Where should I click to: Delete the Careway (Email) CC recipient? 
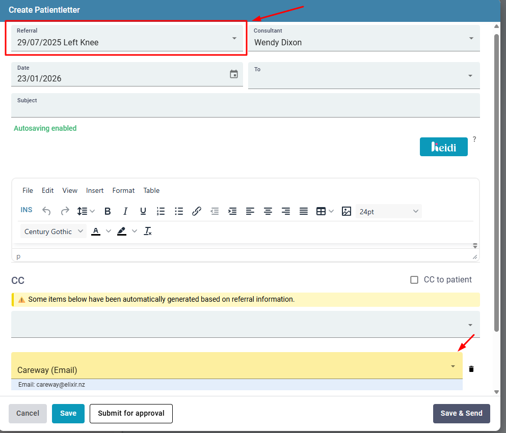470,368
